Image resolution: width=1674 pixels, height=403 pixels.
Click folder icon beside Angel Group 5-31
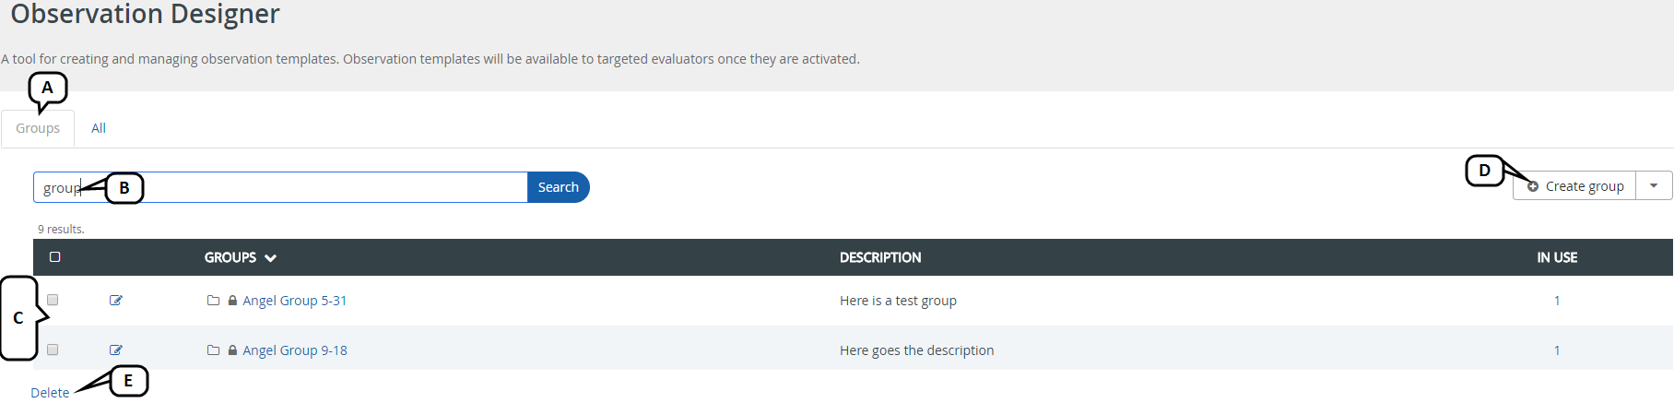(213, 301)
